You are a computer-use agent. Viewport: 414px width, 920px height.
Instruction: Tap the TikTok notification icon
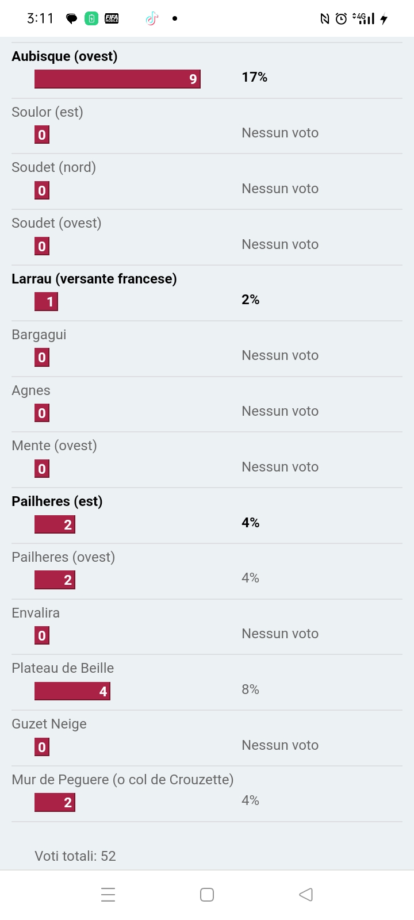(152, 19)
